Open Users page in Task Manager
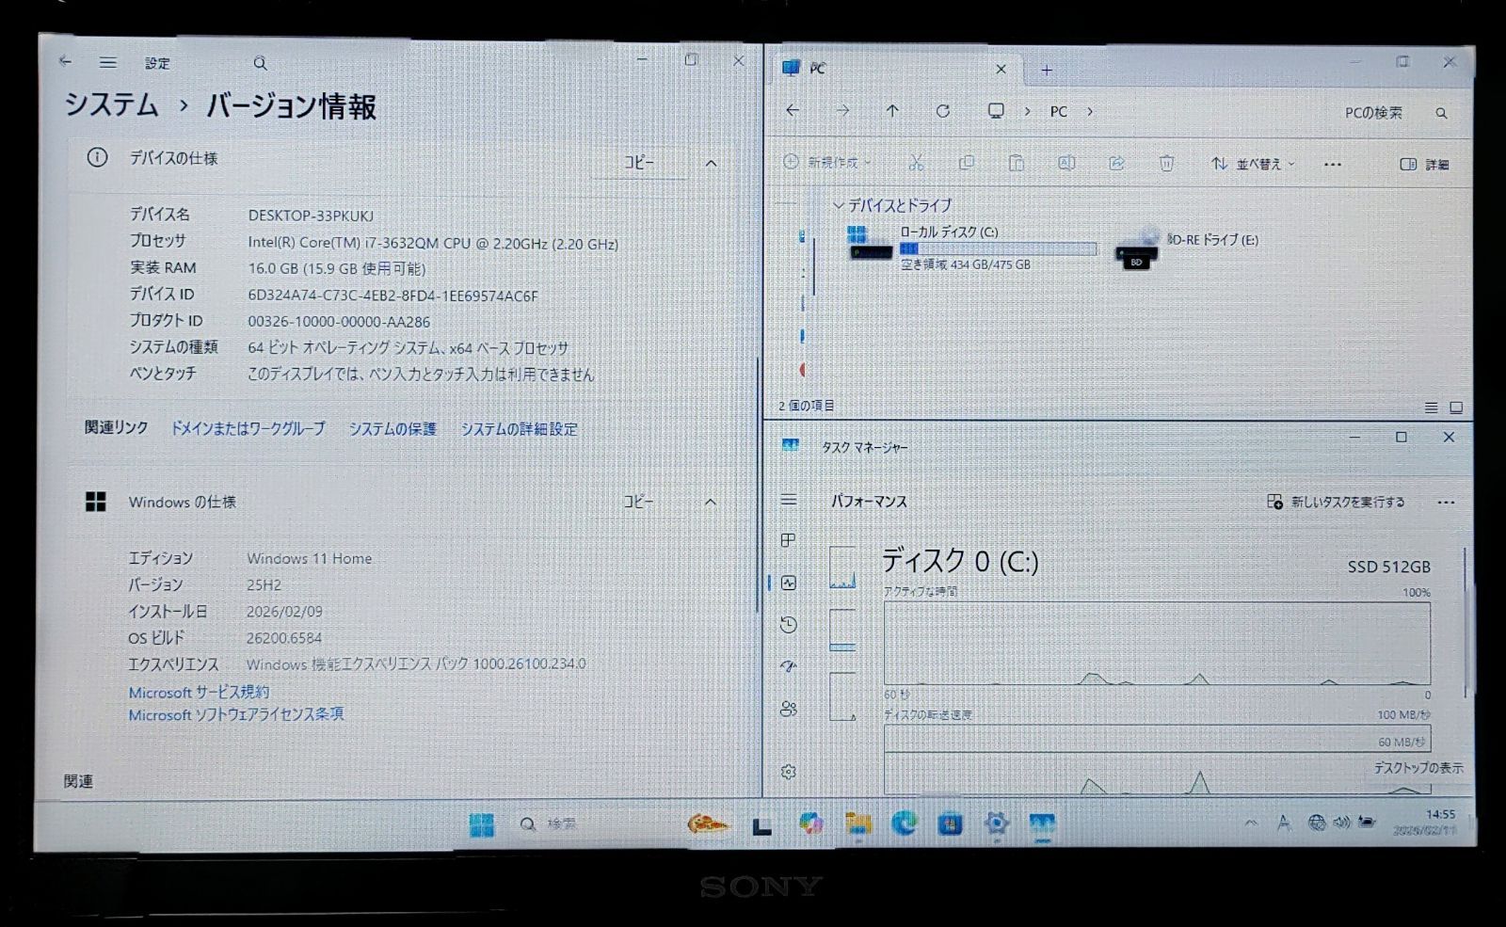Screen dimensions: 1506x927 [x=789, y=709]
